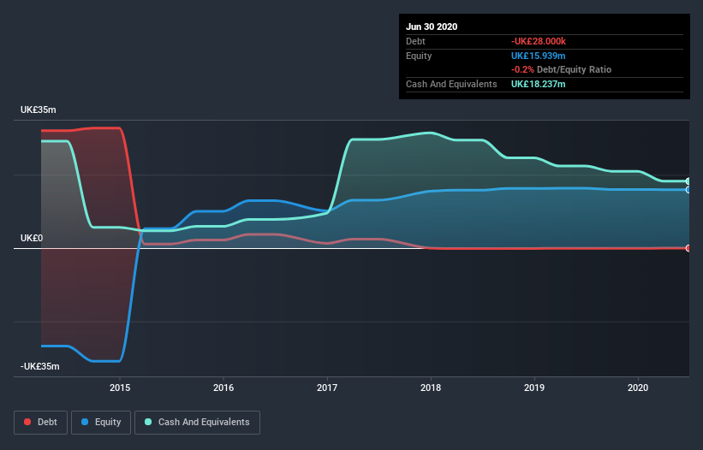Select the 2020 x-axis label

point(638,388)
